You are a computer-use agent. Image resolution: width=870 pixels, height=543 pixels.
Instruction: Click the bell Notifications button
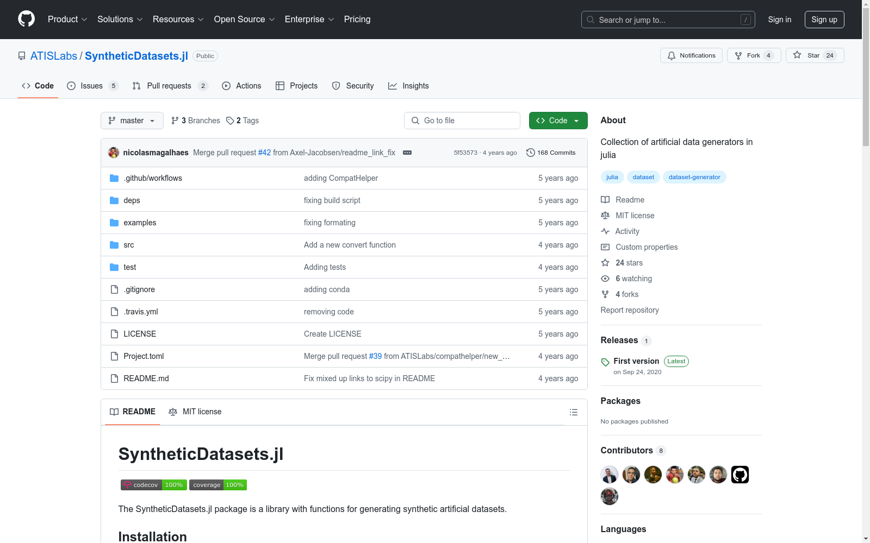[x=691, y=55]
